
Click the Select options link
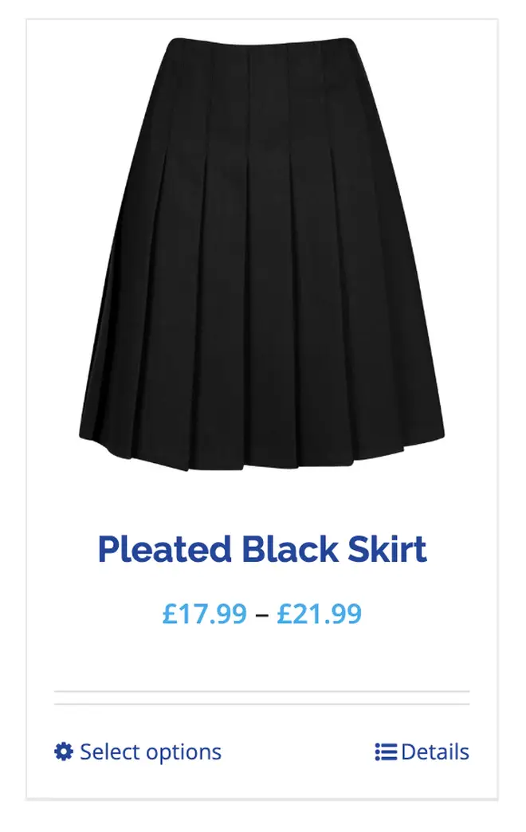[x=138, y=752]
